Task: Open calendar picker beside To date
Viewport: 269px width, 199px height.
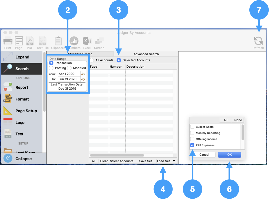Action: point(83,79)
